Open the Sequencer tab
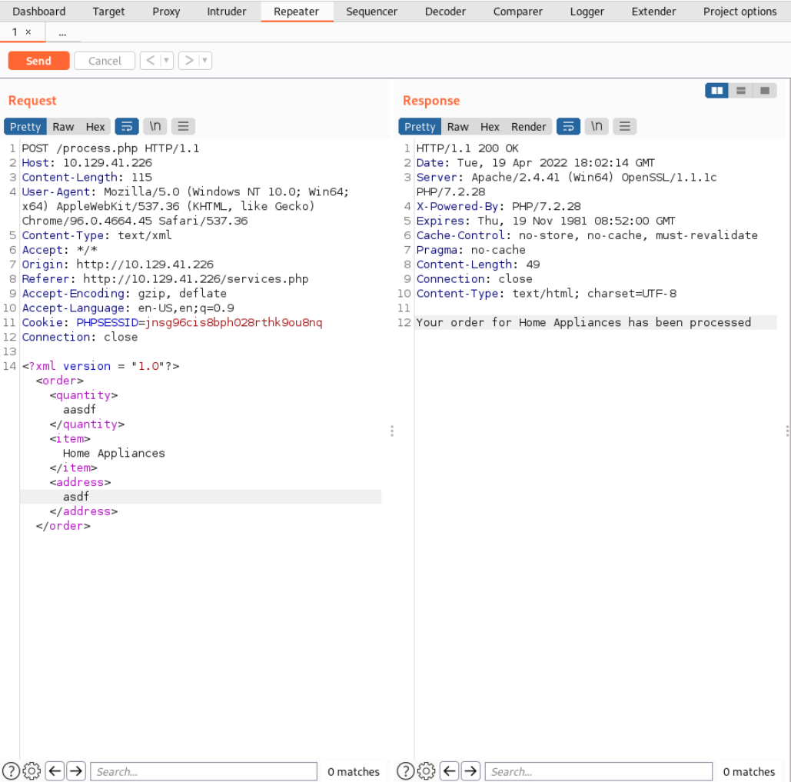This screenshot has width=791, height=782. 372,11
